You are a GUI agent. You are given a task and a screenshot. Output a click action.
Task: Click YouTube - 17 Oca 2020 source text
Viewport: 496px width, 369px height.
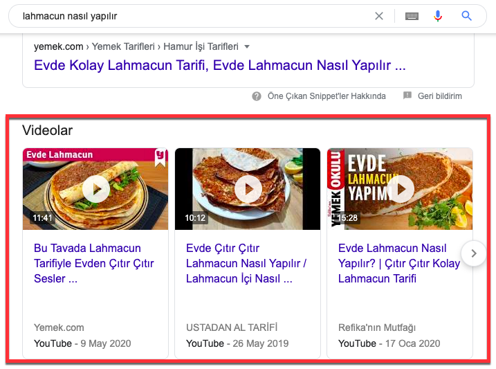[x=389, y=343]
